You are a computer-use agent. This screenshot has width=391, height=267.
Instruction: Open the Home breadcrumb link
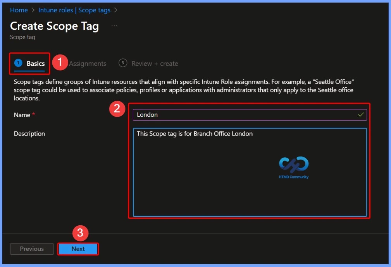(19, 10)
